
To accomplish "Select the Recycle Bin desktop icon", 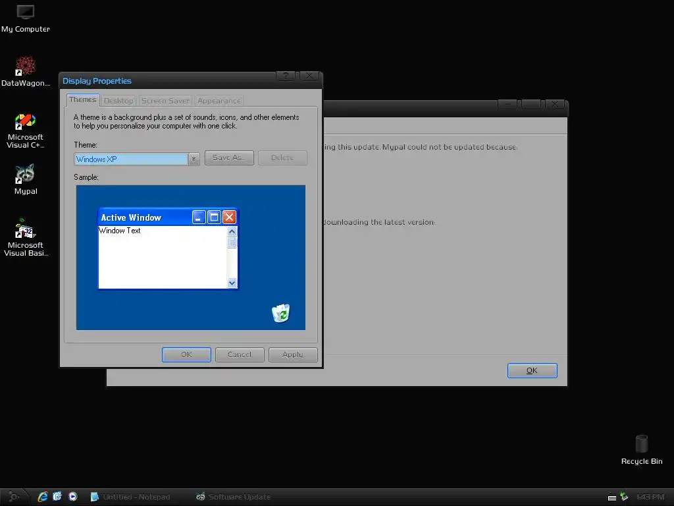I will click(641, 449).
